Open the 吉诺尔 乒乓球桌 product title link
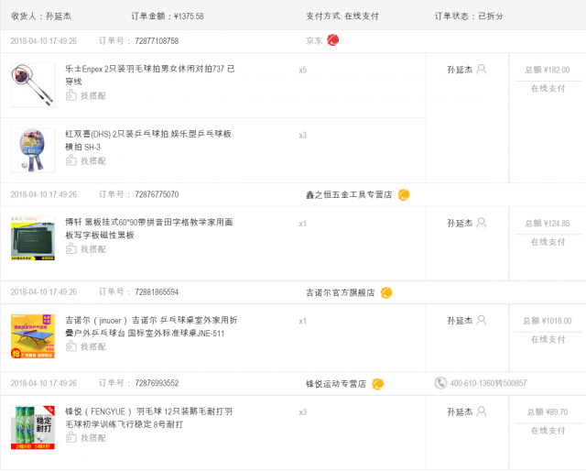The image size is (586, 472). click(151, 326)
